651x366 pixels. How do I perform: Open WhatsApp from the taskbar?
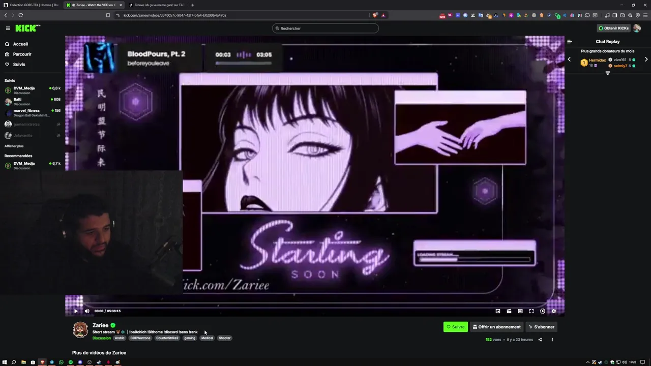coord(61,362)
